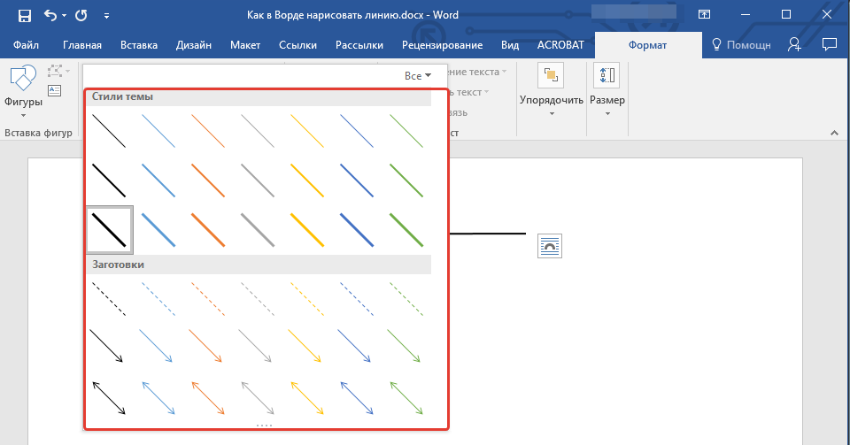Apply black dashed line preset
This screenshot has height=445, width=850.
click(x=109, y=299)
